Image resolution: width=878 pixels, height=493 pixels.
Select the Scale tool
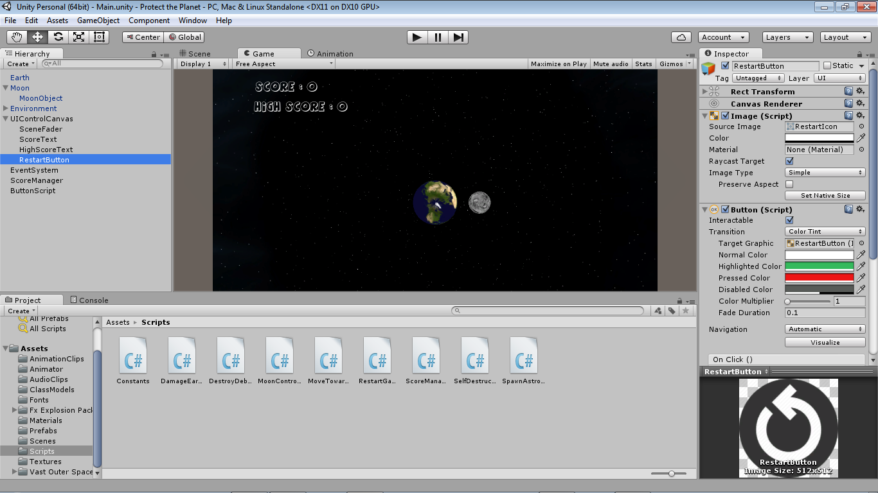pos(79,37)
